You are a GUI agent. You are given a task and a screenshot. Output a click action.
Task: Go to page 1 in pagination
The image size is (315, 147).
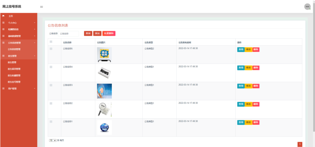300,144
